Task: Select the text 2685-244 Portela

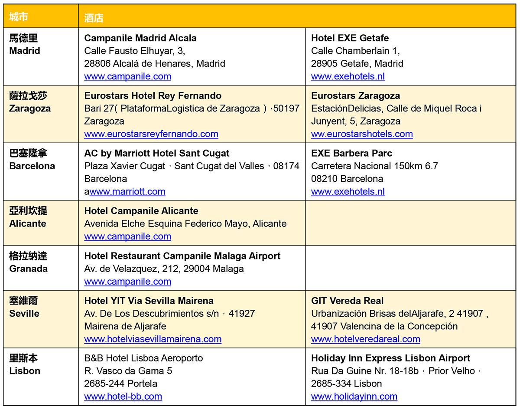Action: 121,384
